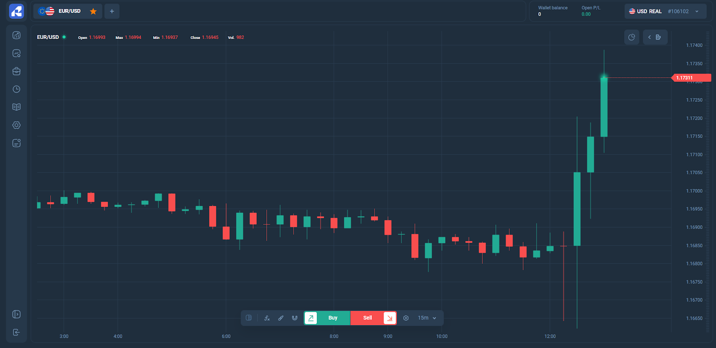716x348 pixels.
Task: Toggle the EUR/USD favorite star
Action: [x=93, y=11]
